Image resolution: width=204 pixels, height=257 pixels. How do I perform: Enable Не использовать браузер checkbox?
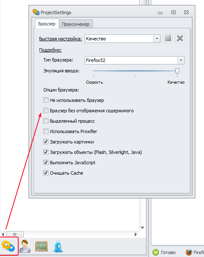pyautogui.click(x=46, y=100)
